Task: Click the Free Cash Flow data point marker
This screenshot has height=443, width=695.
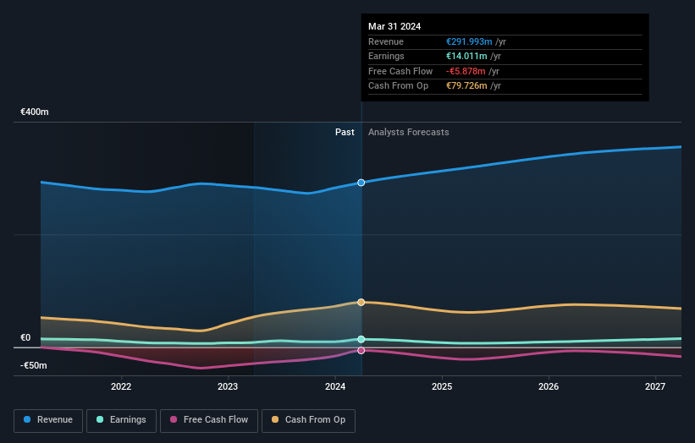Action: coord(361,351)
